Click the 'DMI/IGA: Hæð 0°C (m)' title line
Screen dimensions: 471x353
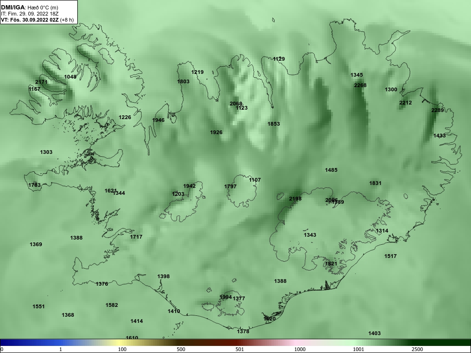tap(29, 8)
